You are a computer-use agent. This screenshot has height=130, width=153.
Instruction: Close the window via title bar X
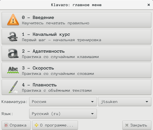point(149,5)
